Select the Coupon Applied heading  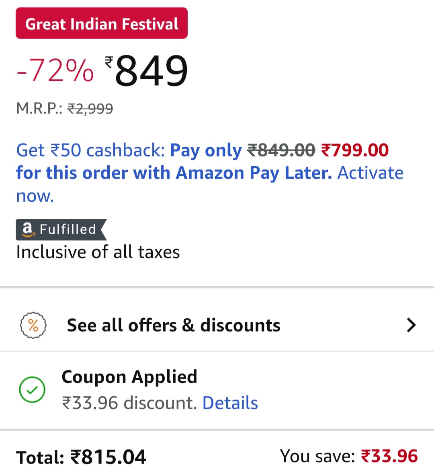tap(129, 377)
